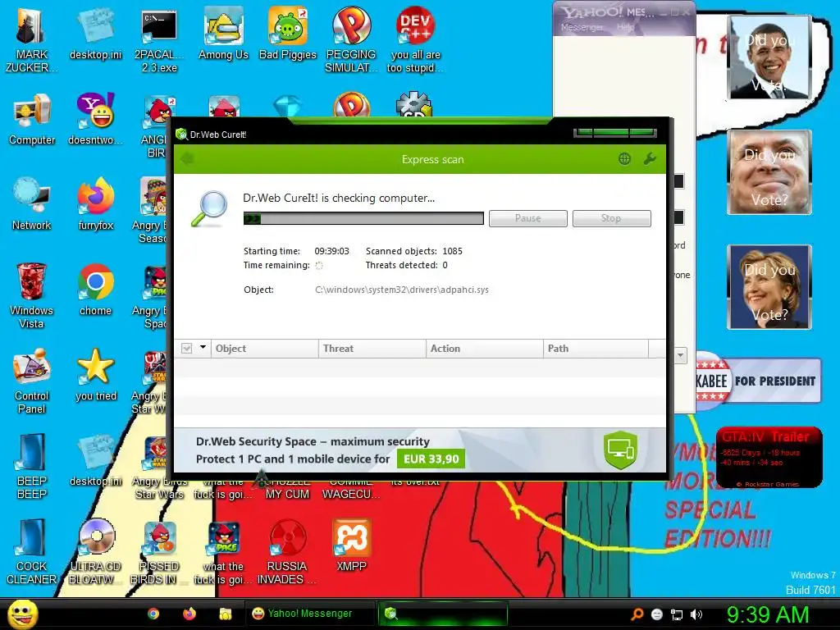Open the RUSSIA INVADES shortcut
The width and height of the screenshot is (840, 630).
coord(287,552)
